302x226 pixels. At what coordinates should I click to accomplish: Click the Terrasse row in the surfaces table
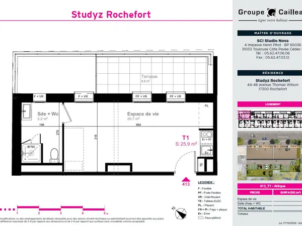click(x=270, y=214)
